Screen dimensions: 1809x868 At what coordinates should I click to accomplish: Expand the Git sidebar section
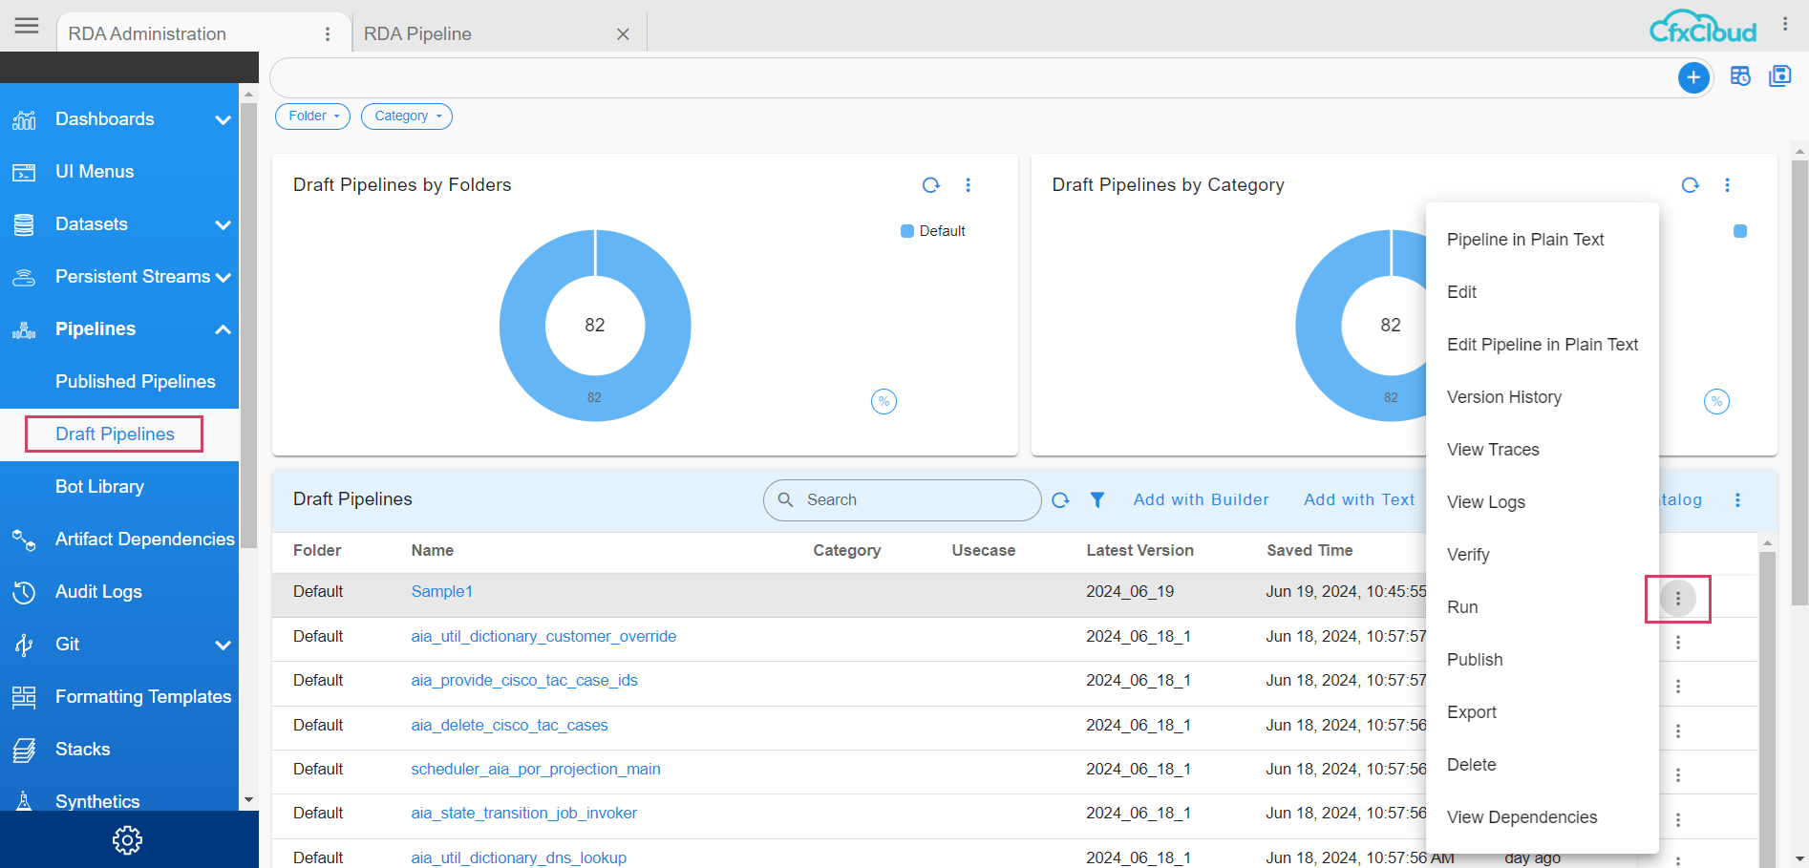(x=223, y=645)
